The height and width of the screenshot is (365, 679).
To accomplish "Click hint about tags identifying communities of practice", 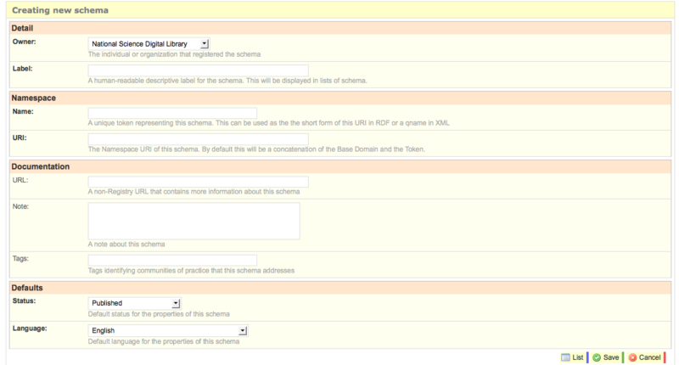I will (191, 271).
